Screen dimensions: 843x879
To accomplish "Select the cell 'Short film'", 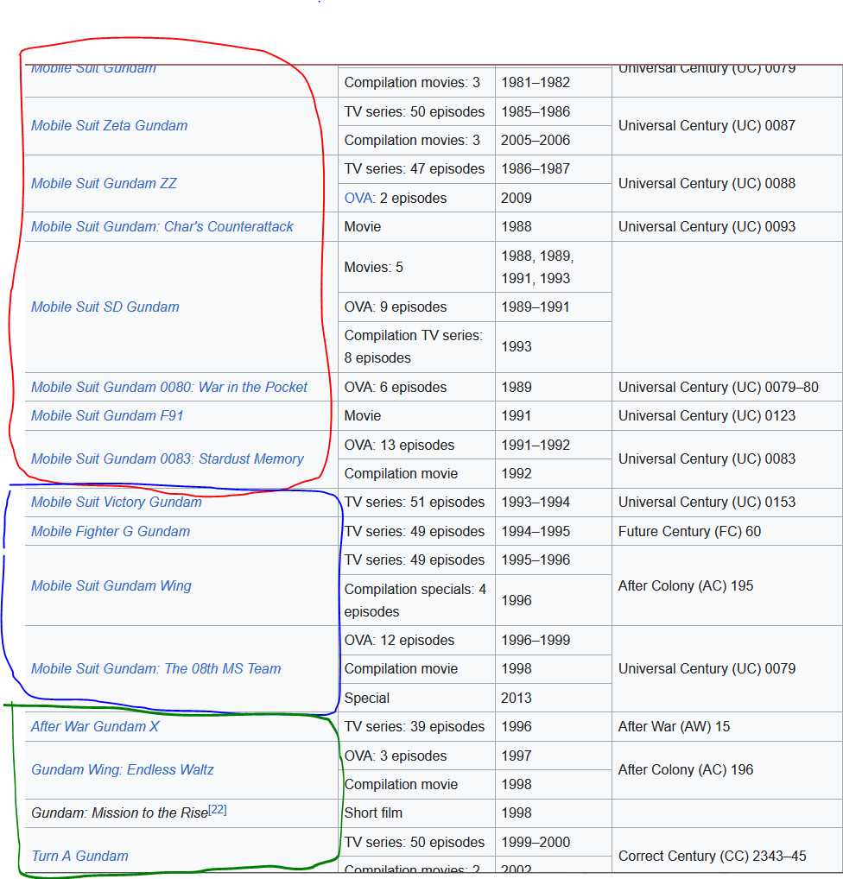I will tap(416, 813).
